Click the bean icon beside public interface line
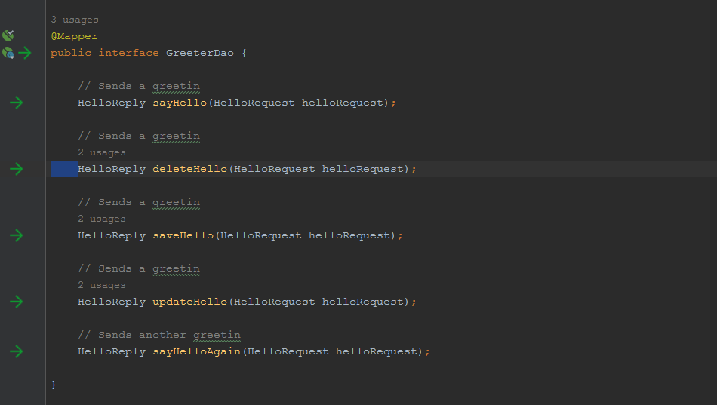The image size is (717, 405). (x=8, y=53)
